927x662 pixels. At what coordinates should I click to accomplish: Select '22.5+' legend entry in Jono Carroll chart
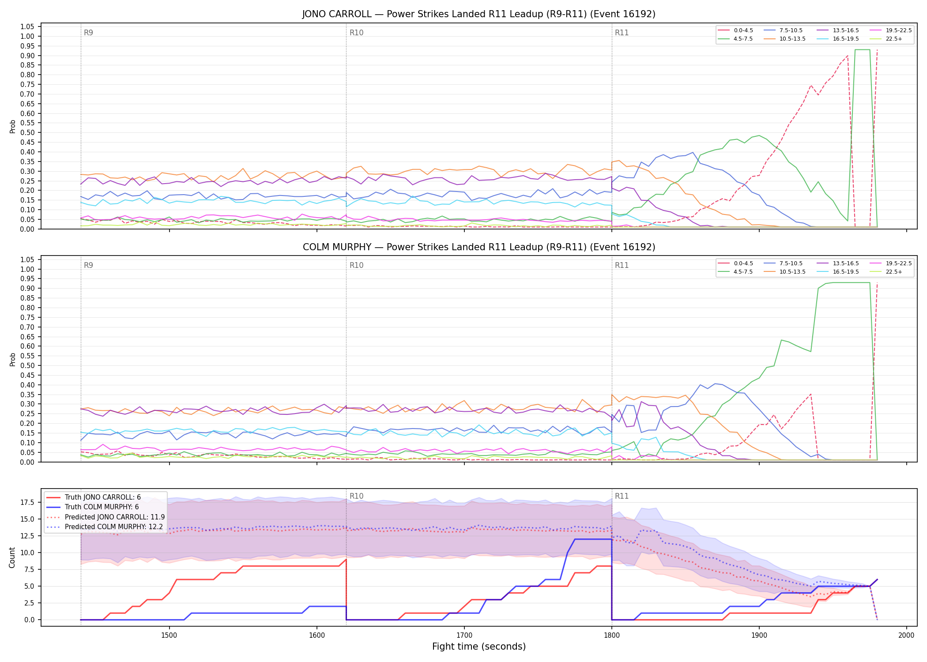pyautogui.click(x=886, y=39)
